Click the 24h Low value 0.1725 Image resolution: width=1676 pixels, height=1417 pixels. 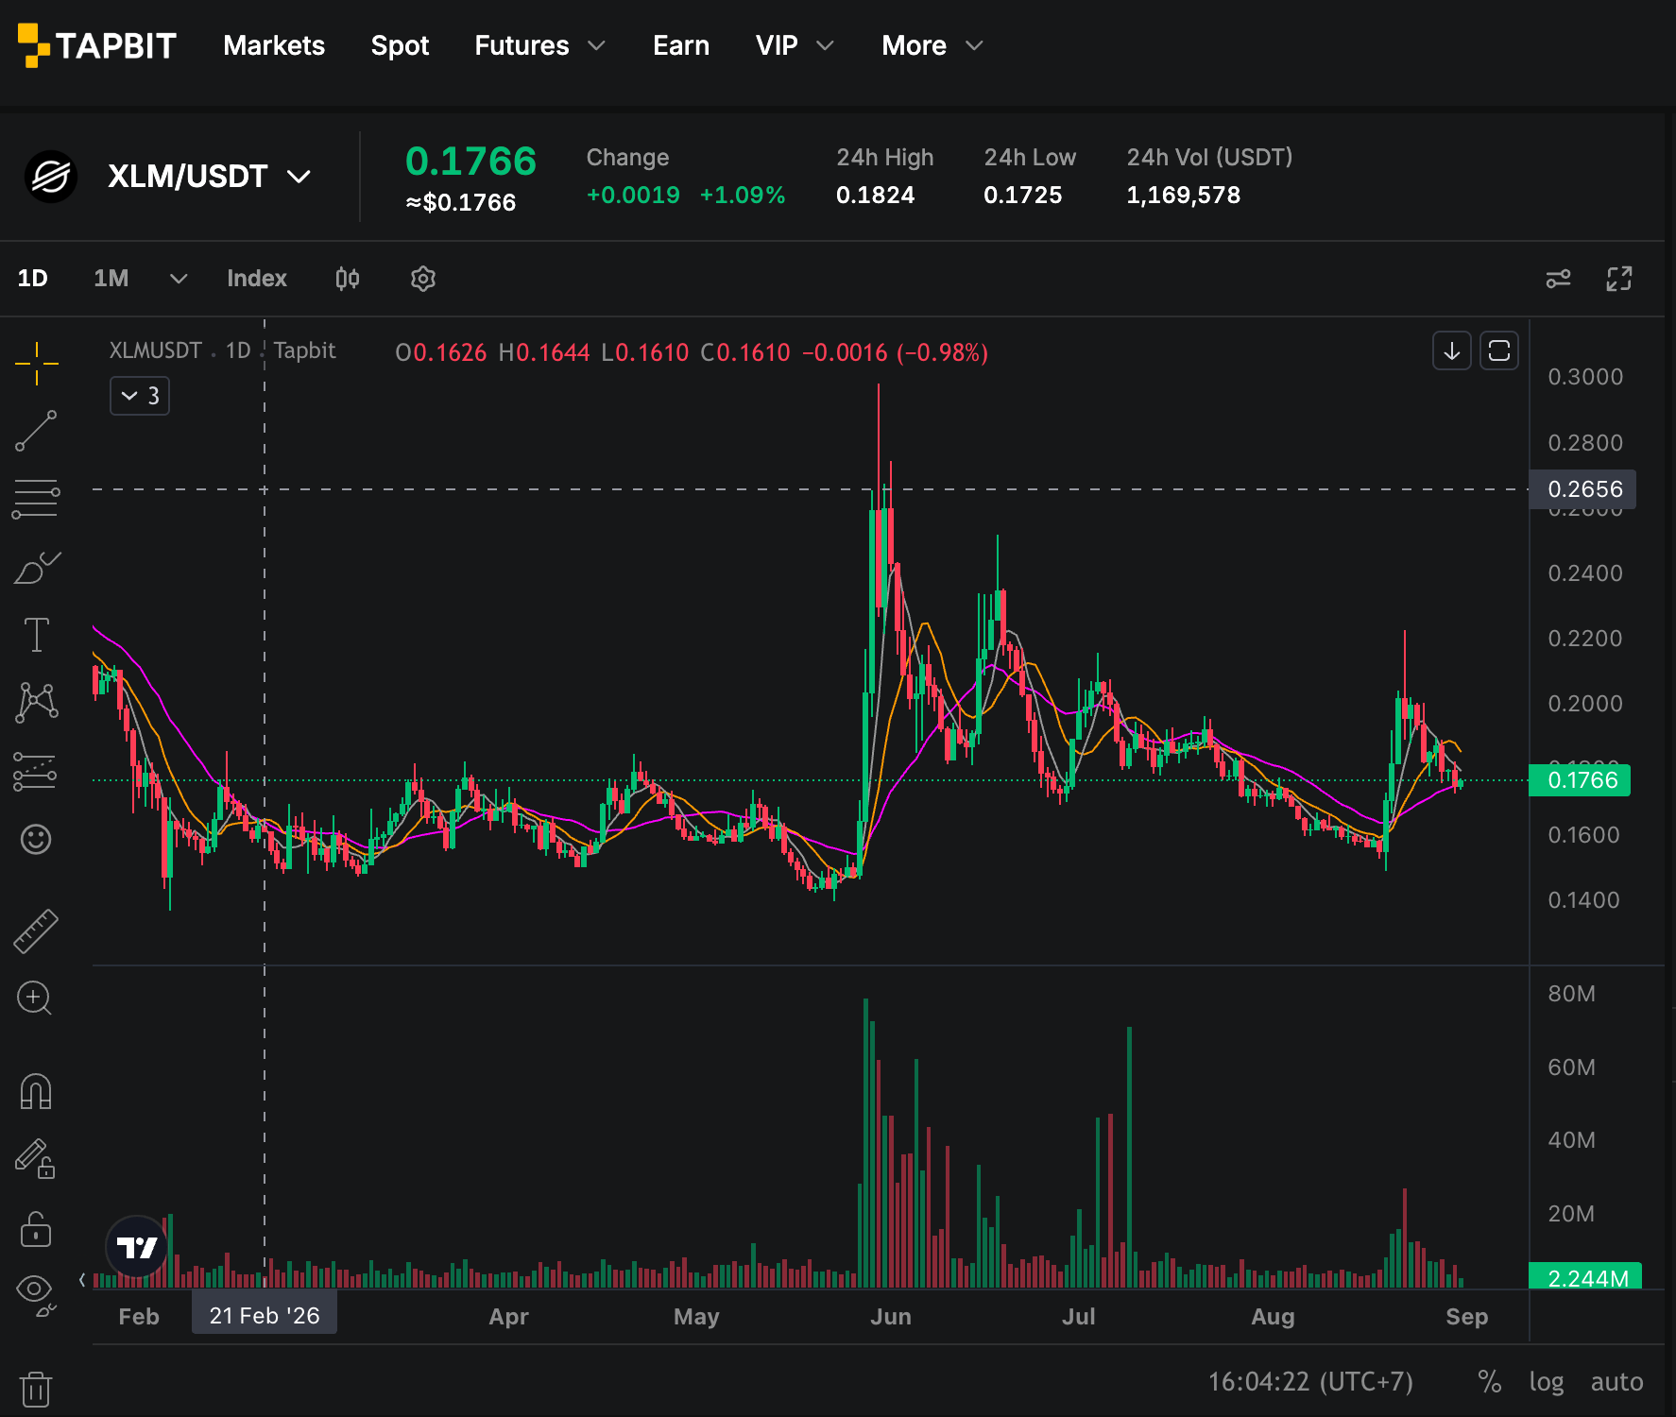coord(1023,196)
